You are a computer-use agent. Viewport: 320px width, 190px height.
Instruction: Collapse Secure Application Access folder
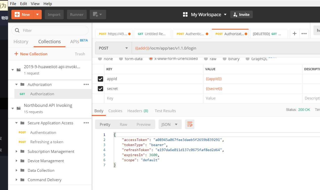pyautogui.click(x=16, y=123)
